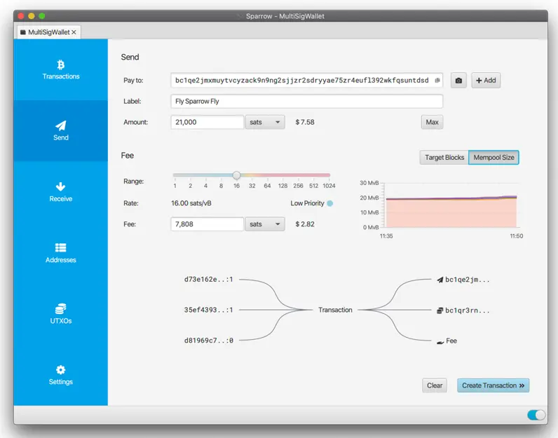Click input 35ef4393..:1 in diagram
Image resolution: width=558 pixels, height=438 pixels.
click(x=208, y=310)
